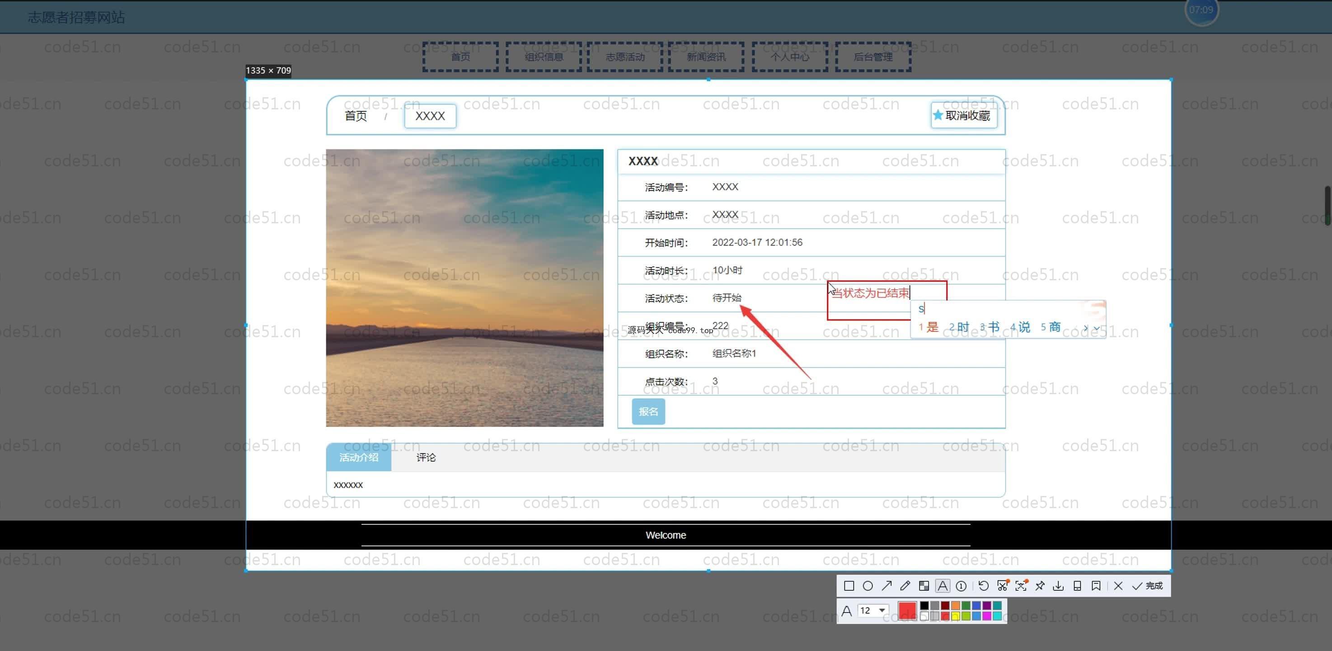
Task: Choose IME candidate 3 书
Action: point(990,327)
